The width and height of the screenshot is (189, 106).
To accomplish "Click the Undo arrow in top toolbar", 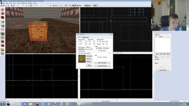I will coord(17,6).
